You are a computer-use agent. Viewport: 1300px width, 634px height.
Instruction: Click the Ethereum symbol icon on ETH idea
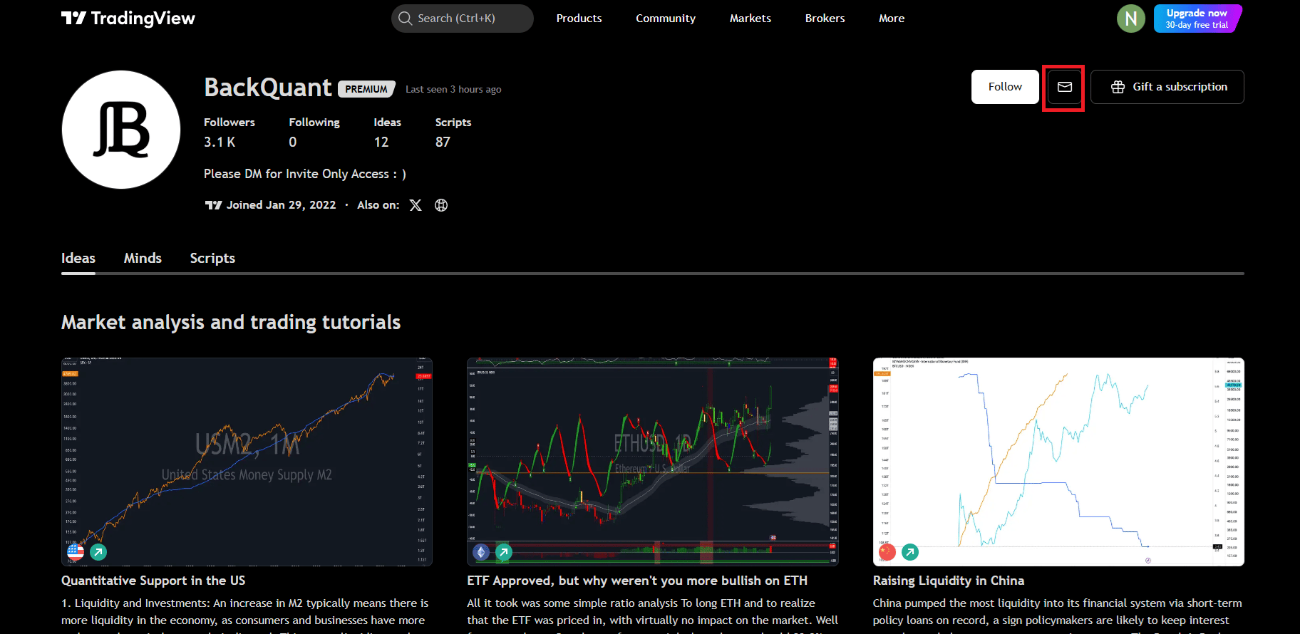point(481,551)
